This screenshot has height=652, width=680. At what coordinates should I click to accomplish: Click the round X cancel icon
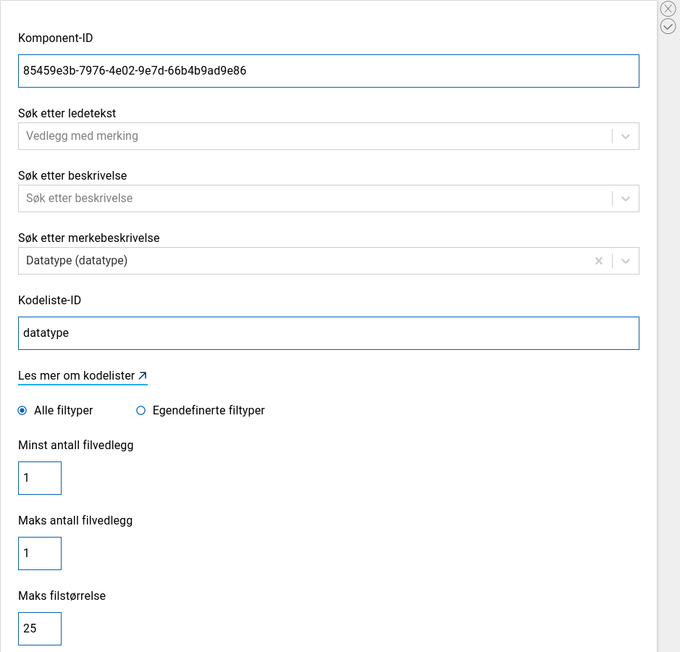668,9
